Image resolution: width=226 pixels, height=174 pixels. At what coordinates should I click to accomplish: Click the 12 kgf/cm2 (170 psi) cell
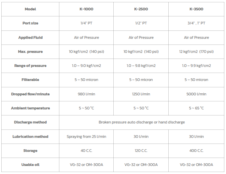pyautogui.click(x=196, y=52)
